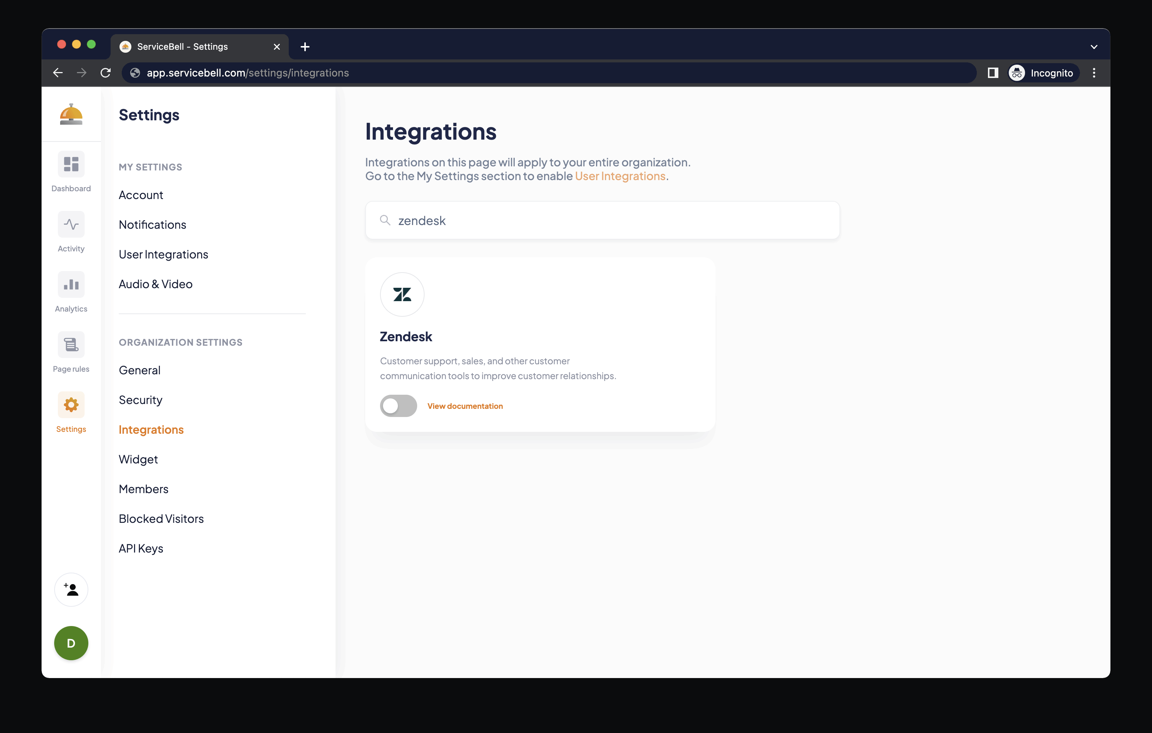Reload the page in browser
The height and width of the screenshot is (733, 1152).
coord(106,73)
